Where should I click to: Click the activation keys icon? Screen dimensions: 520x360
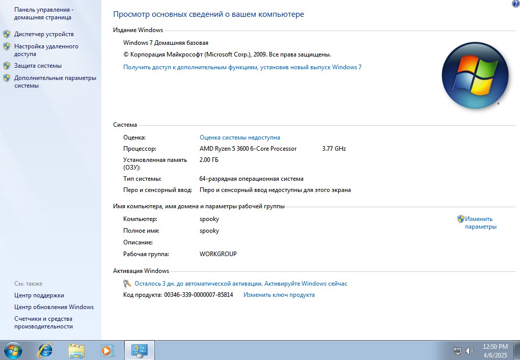pos(127,284)
